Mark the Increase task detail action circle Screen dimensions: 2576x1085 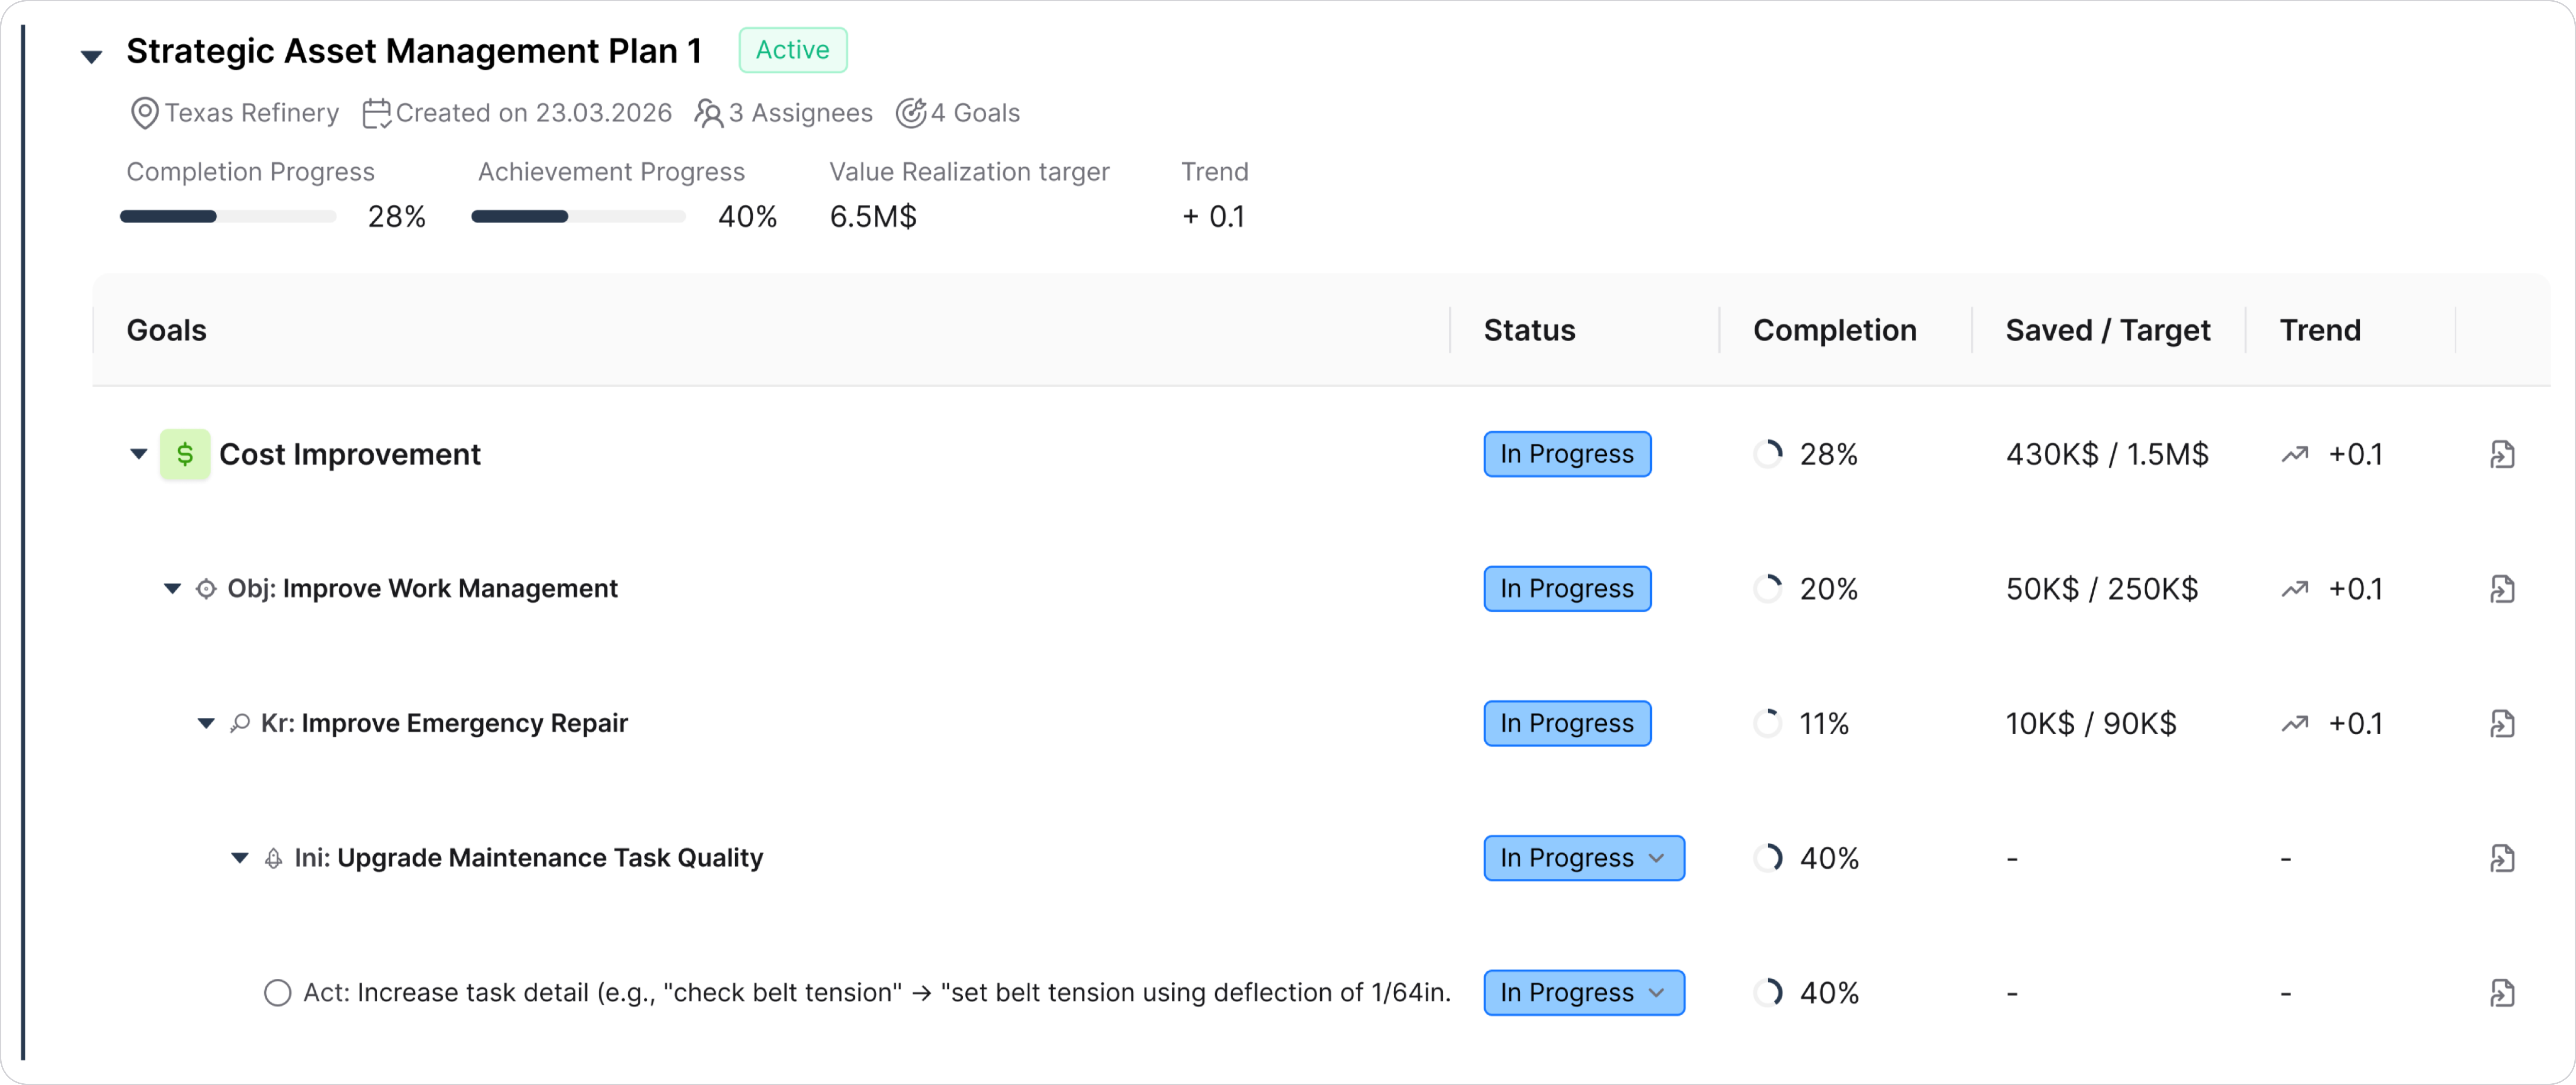tap(277, 993)
